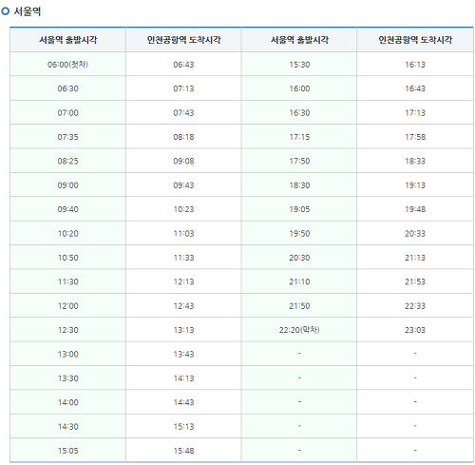
Task: Click the 10:50 departure cell
Action: click(x=68, y=258)
